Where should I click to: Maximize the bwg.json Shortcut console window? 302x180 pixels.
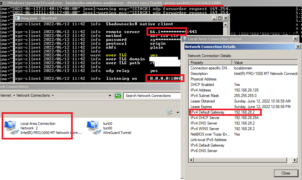220,18
